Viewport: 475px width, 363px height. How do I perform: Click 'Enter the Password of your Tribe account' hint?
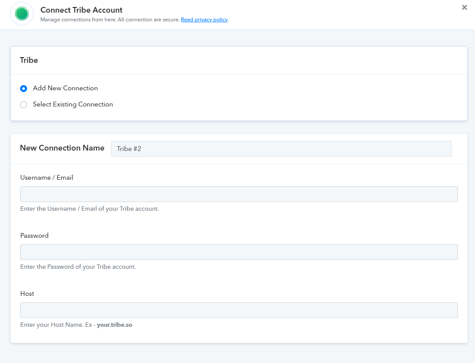(78, 267)
